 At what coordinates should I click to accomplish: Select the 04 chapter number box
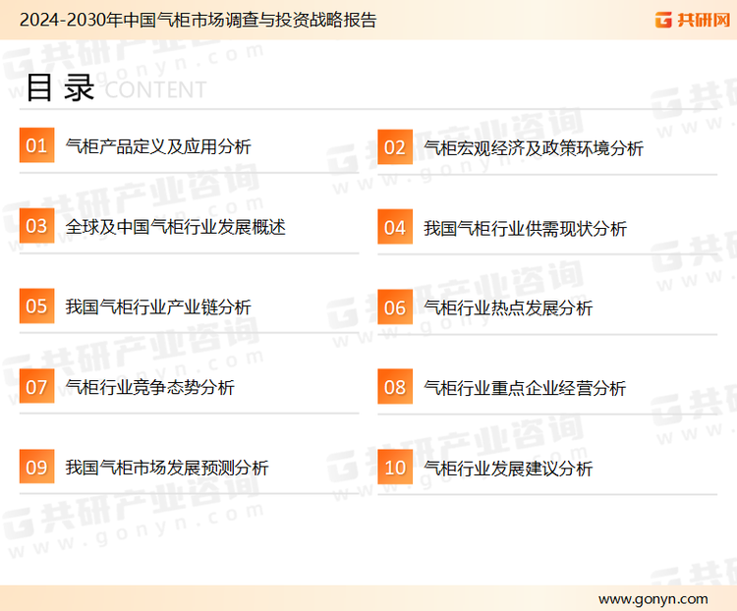click(x=394, y=228)
